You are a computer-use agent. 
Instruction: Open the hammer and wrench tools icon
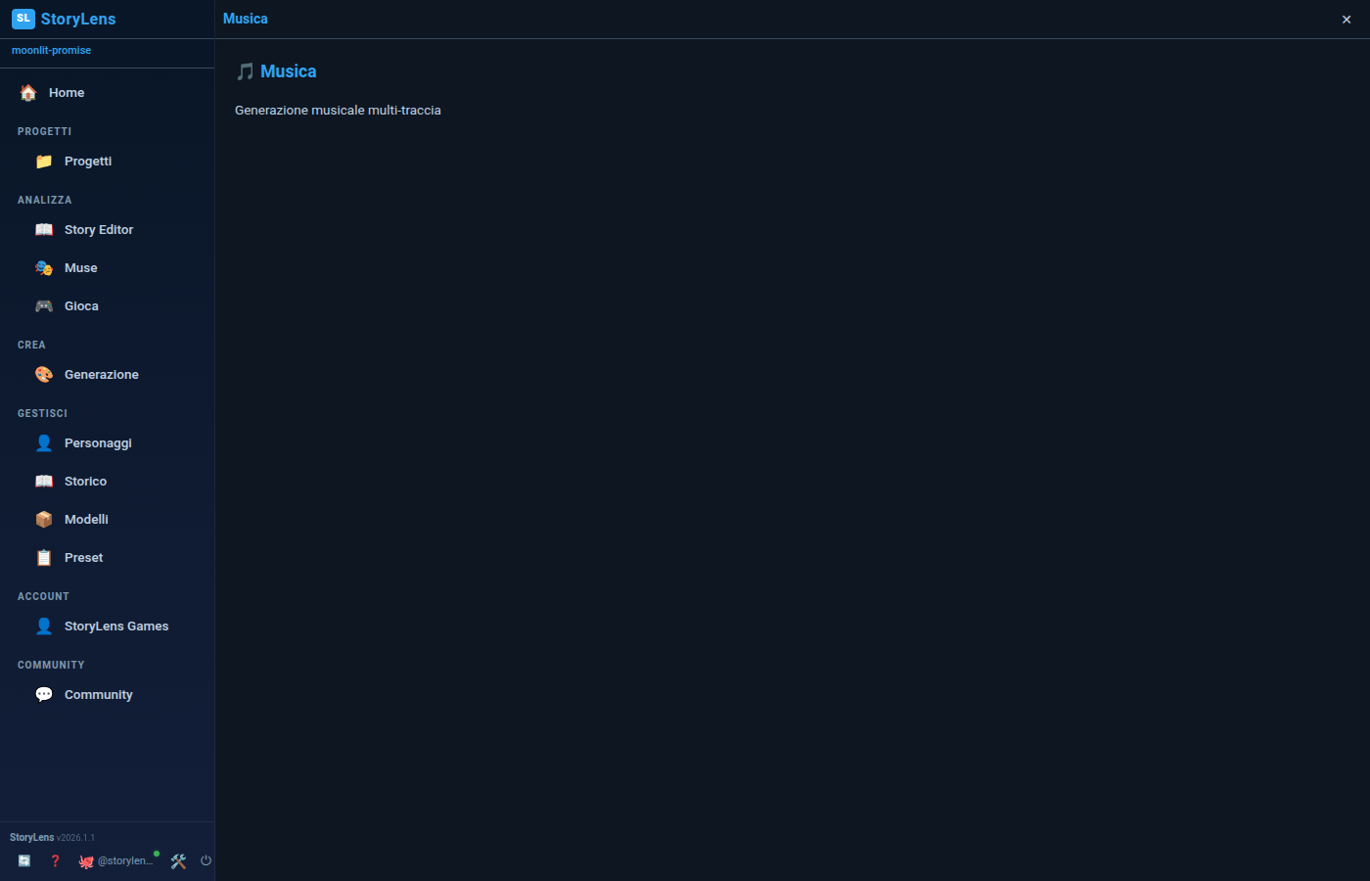[x=178, y=861]
